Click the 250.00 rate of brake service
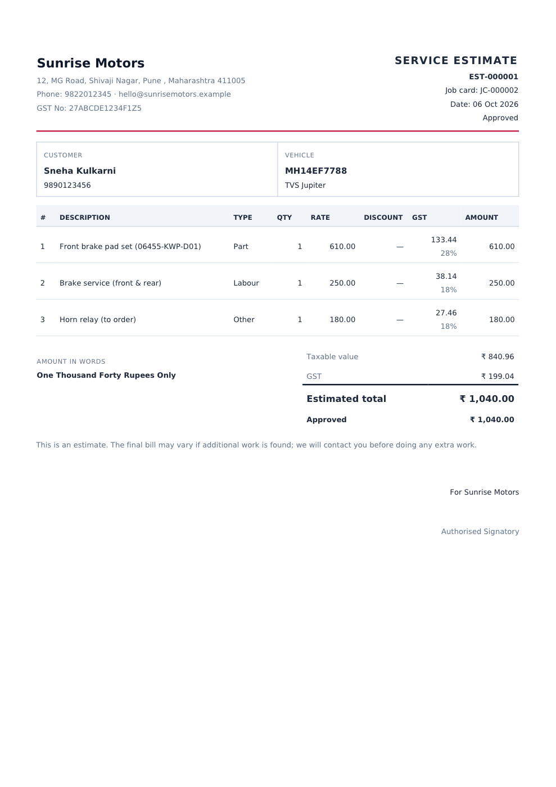 click(x=342, y=283)
